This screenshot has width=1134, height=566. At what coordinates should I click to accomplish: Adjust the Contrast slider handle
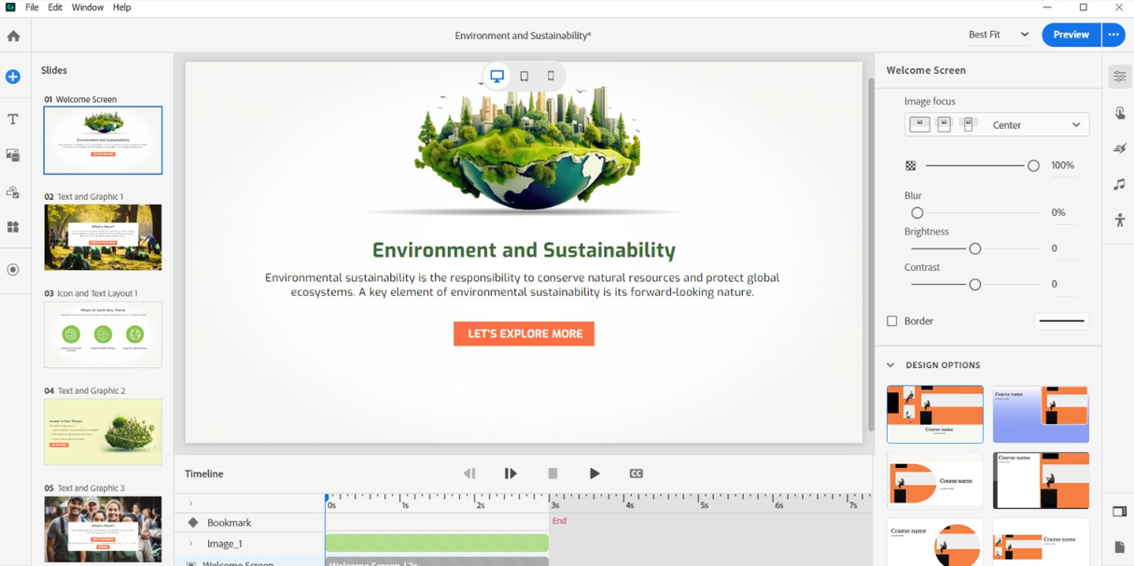(x=975, y=284)
